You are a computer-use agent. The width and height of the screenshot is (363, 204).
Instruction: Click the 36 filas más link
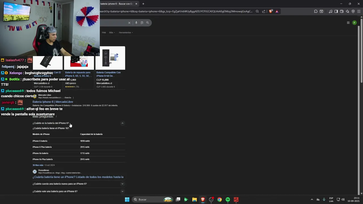click(38, 165)
